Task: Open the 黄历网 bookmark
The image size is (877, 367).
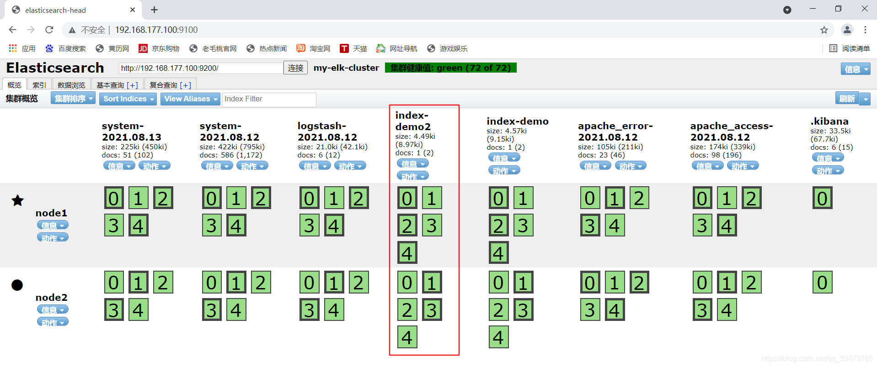Action: coord(112,48)
